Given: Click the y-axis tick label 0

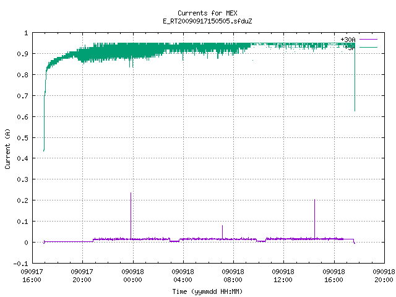Looking at the screenshot, I should (26, 243).
